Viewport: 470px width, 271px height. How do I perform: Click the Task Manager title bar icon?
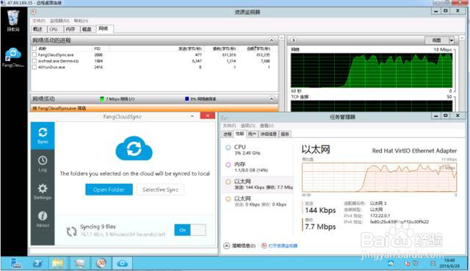(x=224, y=117)
